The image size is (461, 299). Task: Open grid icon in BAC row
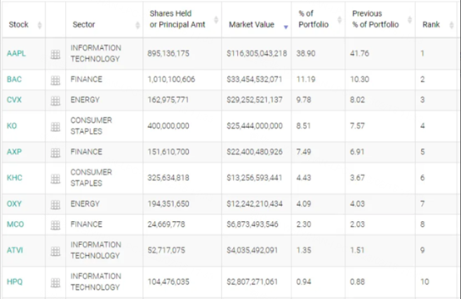[x=55, y=80]
